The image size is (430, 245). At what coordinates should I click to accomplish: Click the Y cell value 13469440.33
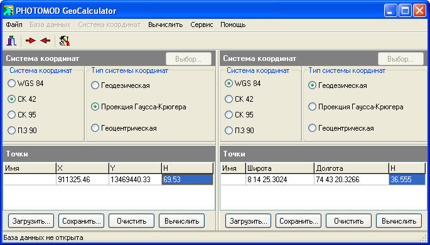135,180
